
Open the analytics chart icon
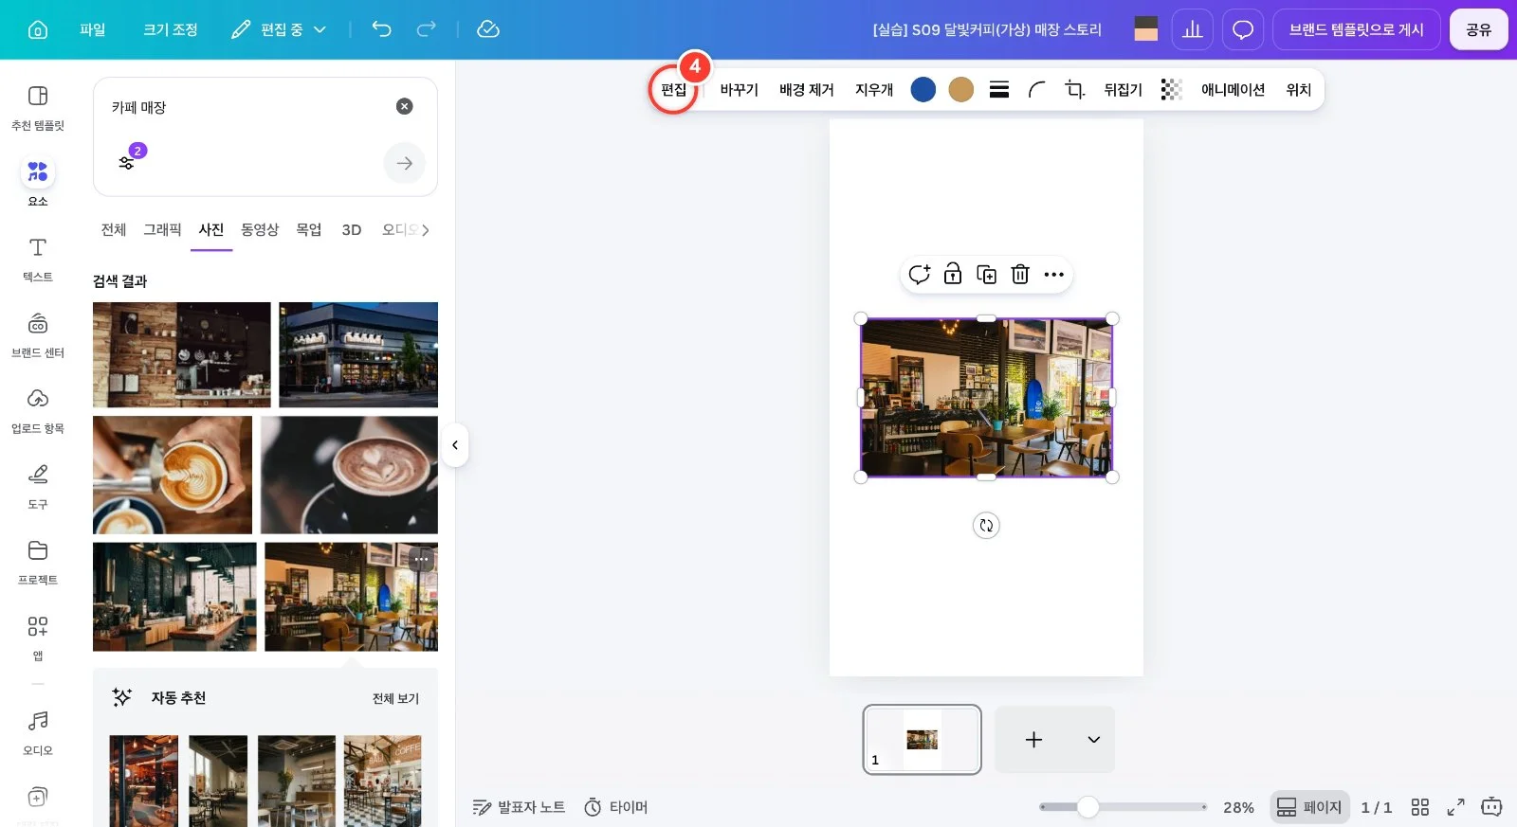[1193, 29]
